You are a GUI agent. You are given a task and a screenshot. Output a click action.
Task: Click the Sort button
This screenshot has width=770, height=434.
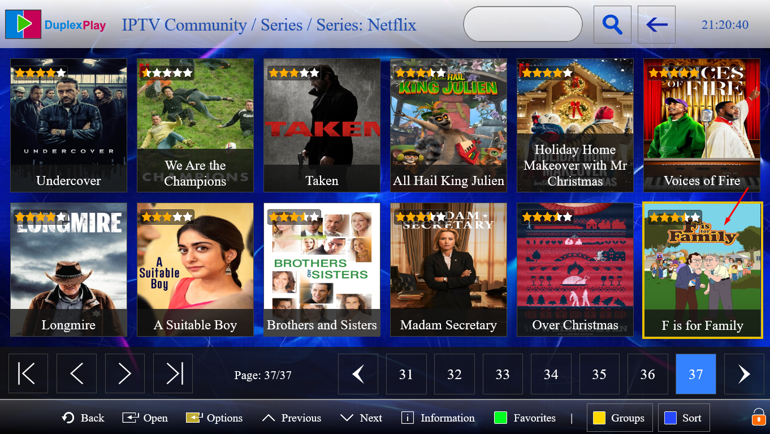(x=684, y=418)
